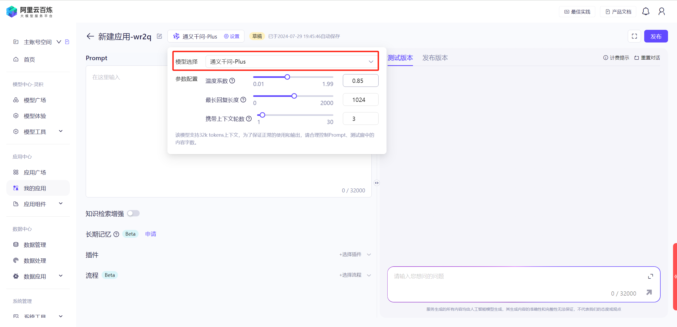Click help icon beside 长期记忆
The height and width of the screenshot is (327, 677).
tap(116, 234)
